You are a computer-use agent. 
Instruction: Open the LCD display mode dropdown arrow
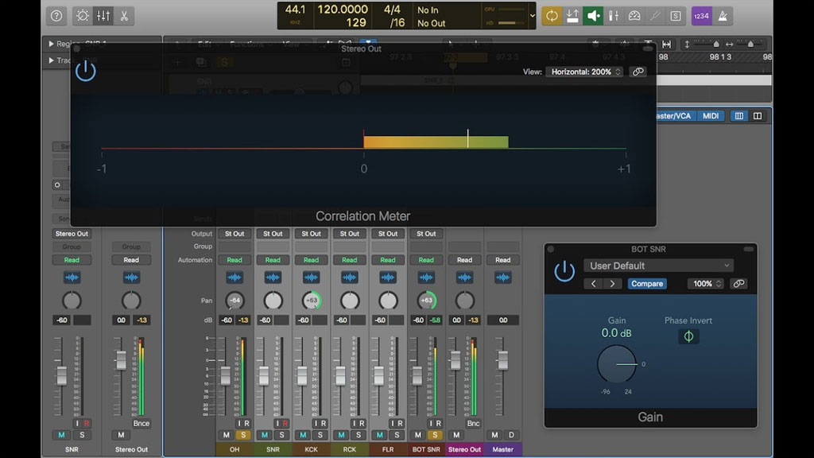[532, 16]
